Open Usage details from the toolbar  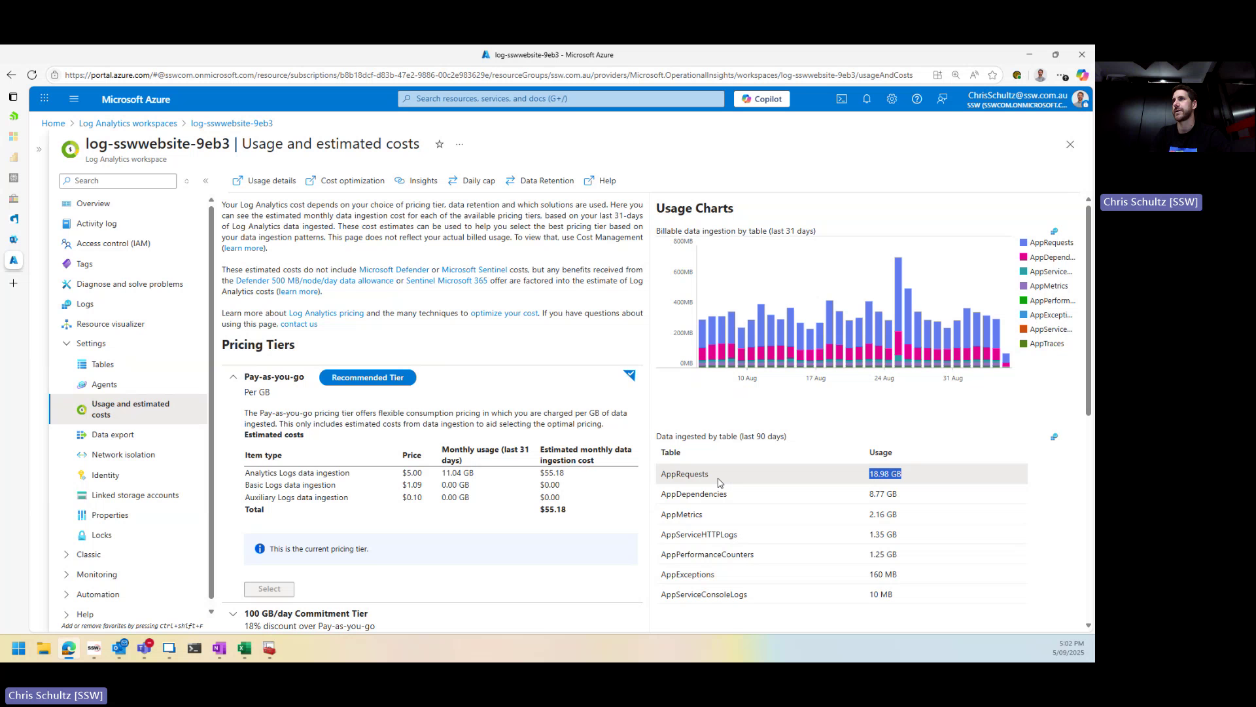[x=264, y=181]
